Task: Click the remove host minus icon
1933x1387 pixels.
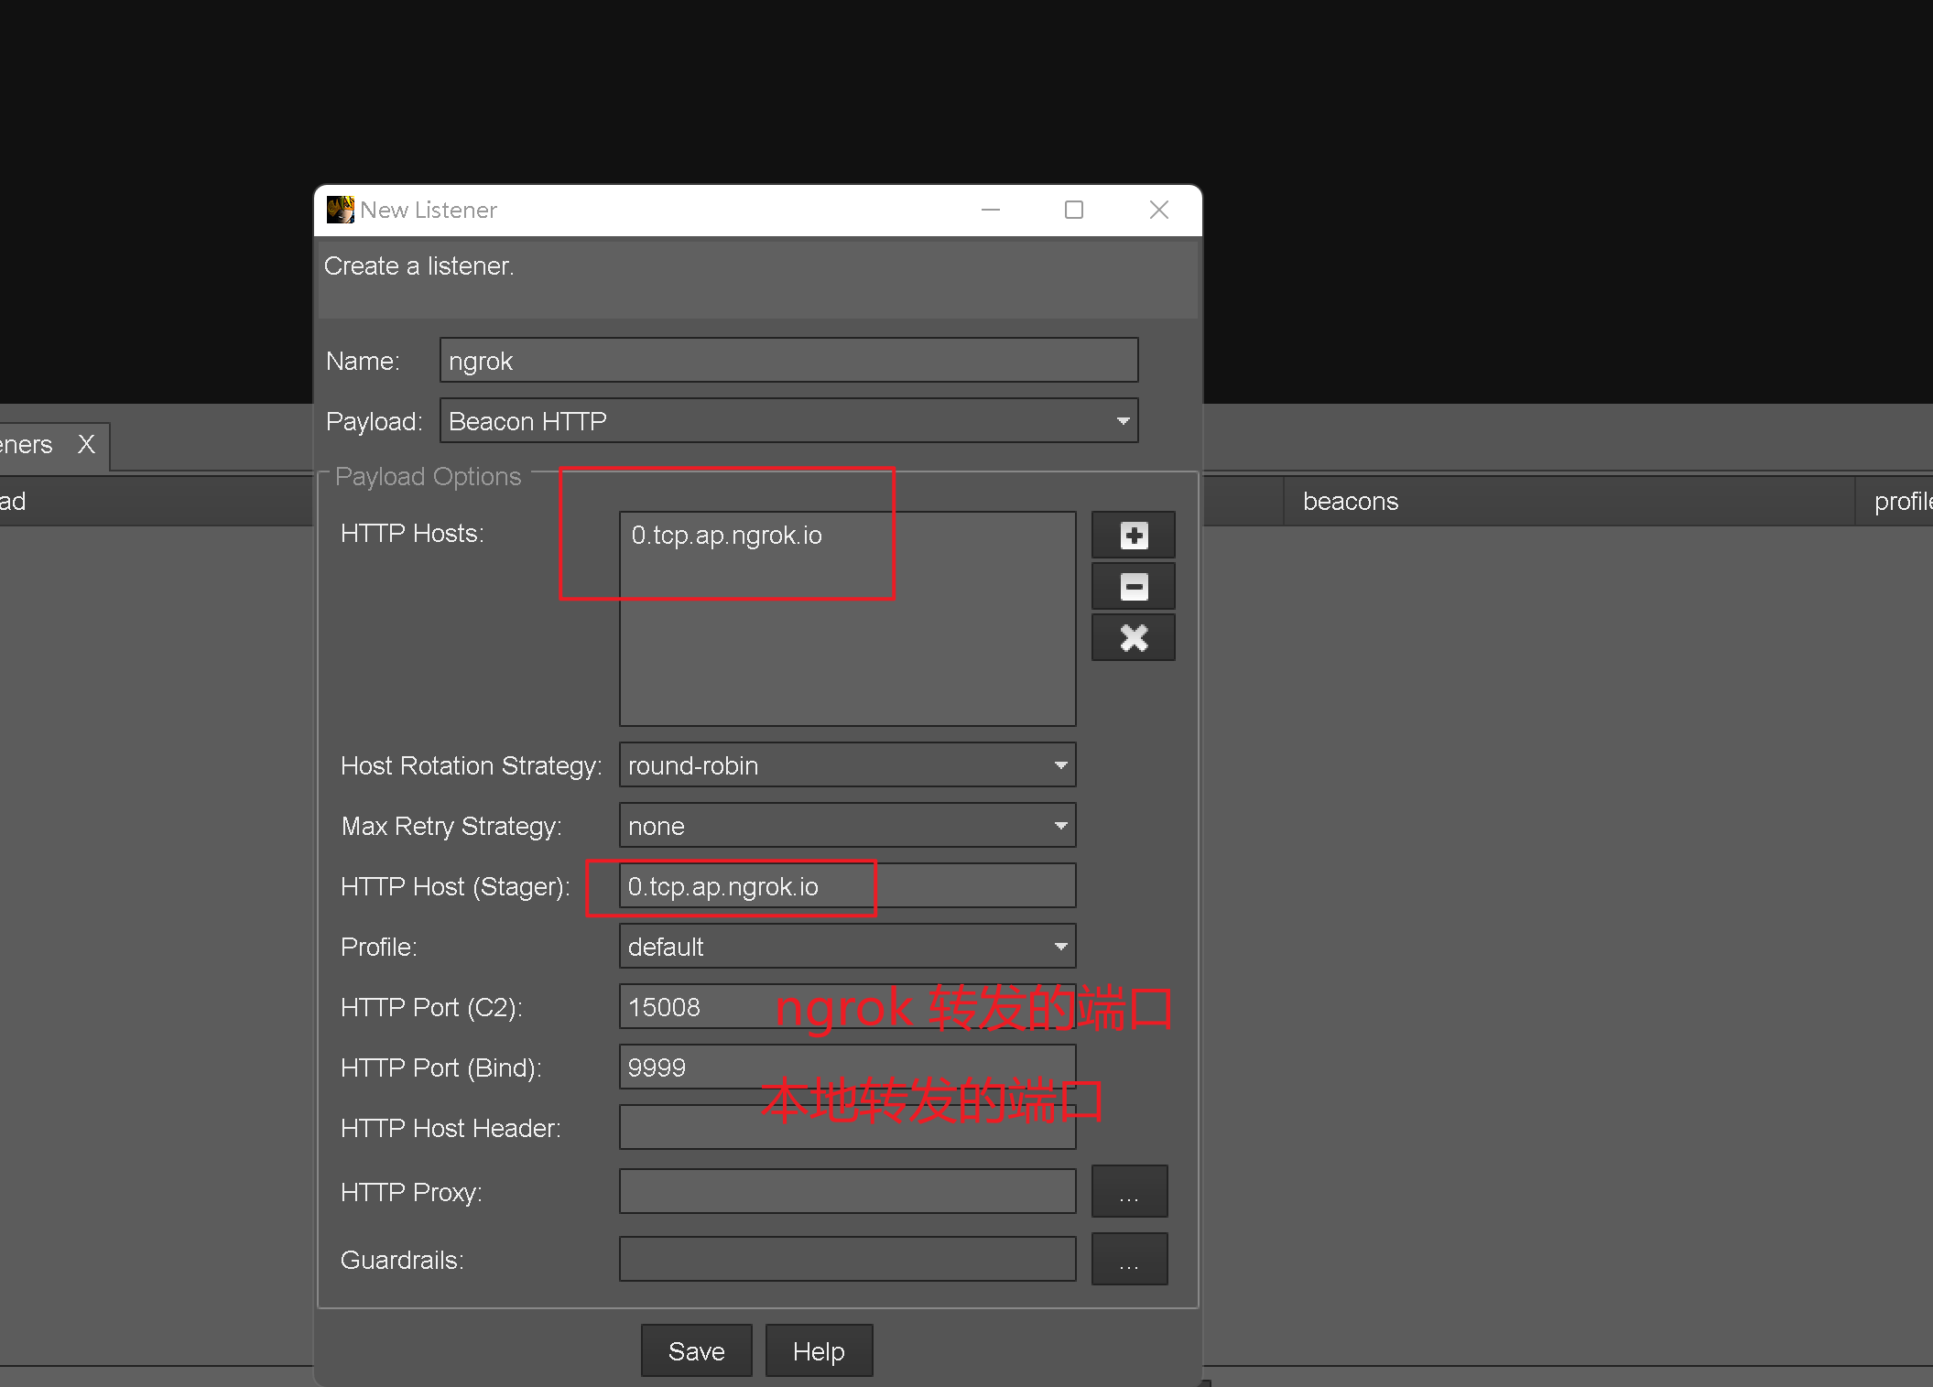Action: click(x=1133, y=587)
